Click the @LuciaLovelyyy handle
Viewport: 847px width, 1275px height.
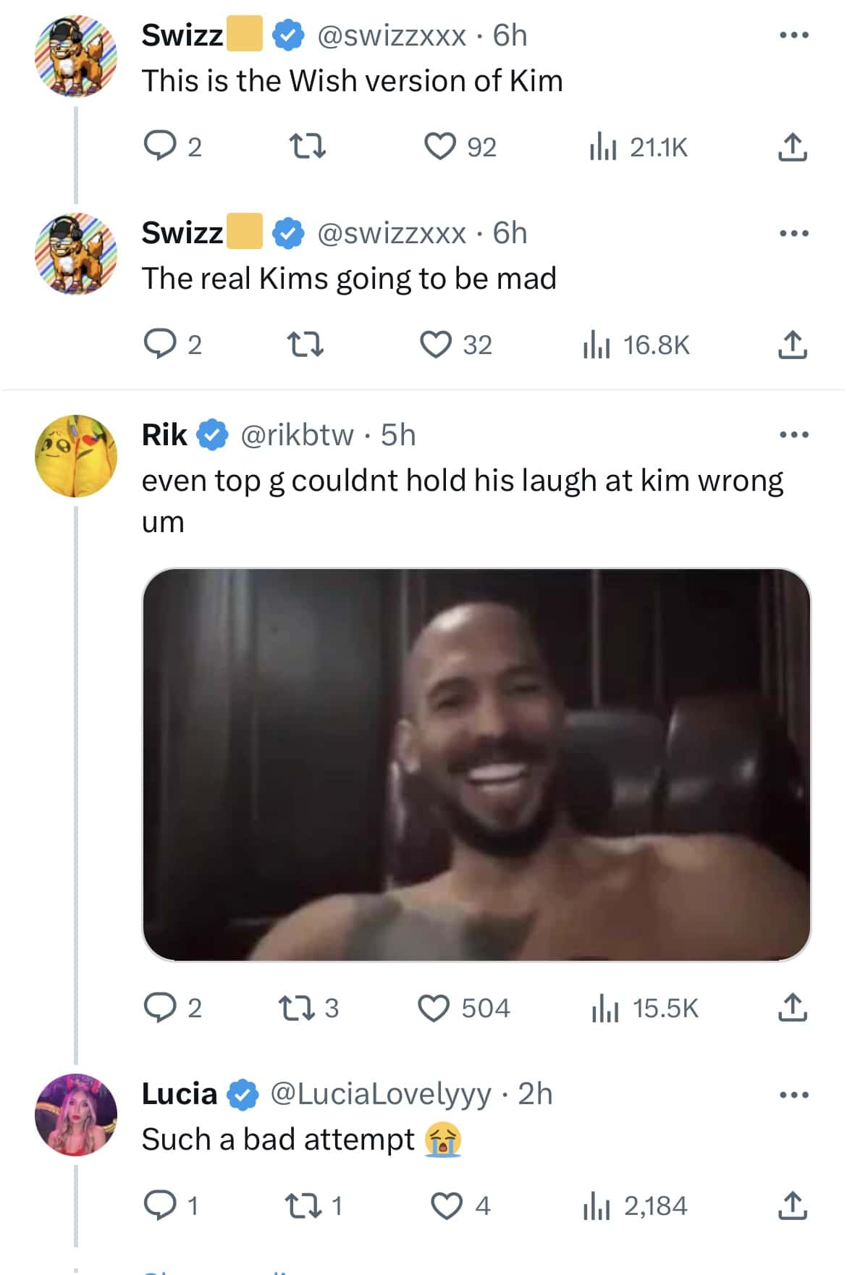382,1095
